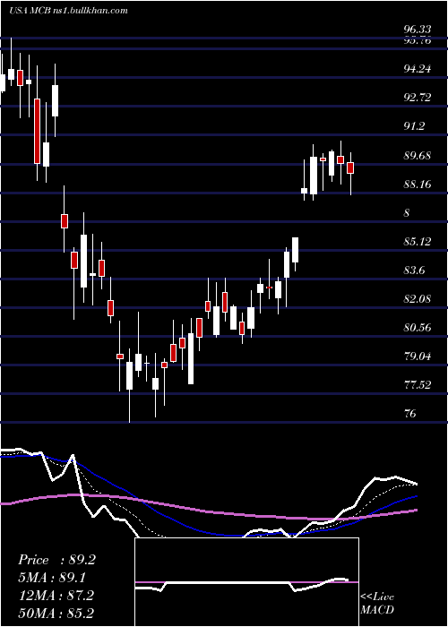The image size is (448, 627).
Task: Click the USA MCB ns1.bullkhan.com chart title
Action: [68, 11]
